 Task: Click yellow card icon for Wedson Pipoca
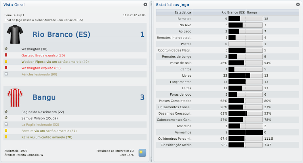(x=6, y=61)
